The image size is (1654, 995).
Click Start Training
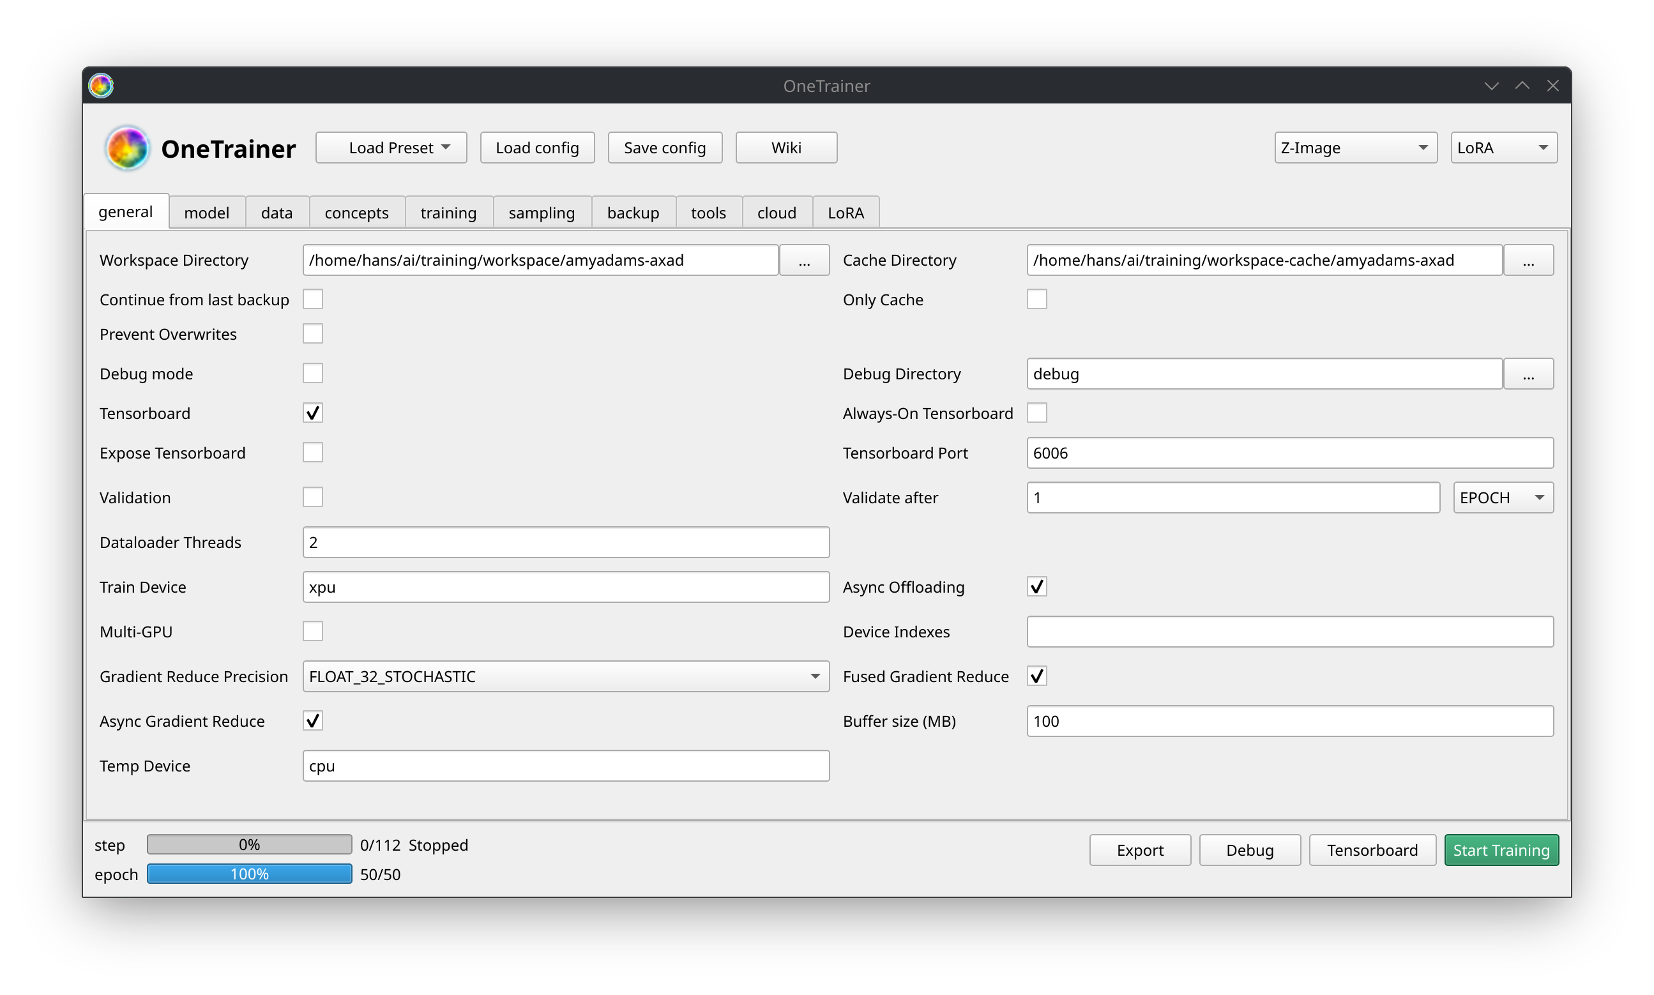click(1501, 849)
